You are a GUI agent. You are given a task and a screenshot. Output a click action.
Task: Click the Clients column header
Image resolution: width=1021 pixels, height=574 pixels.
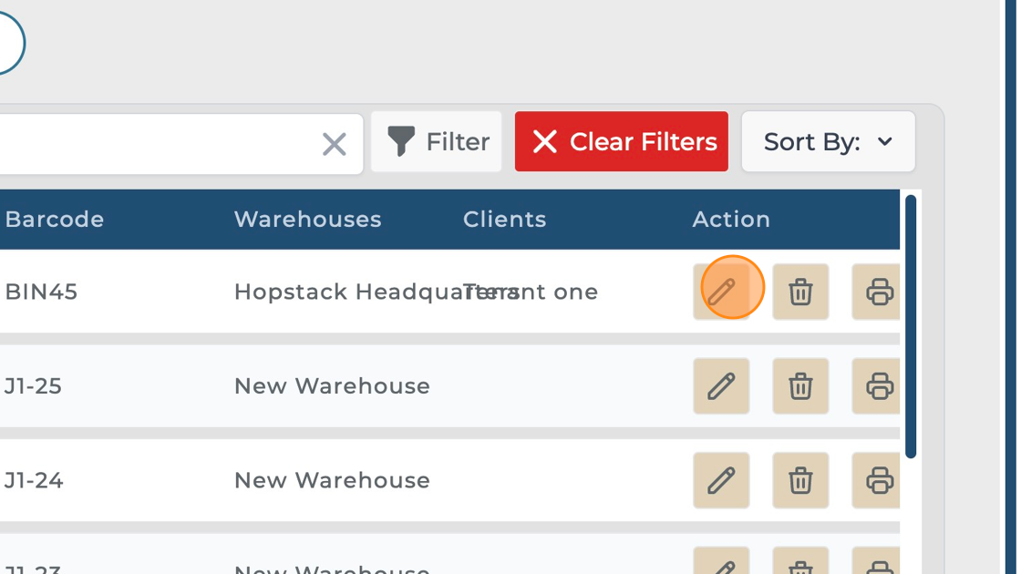504,220
